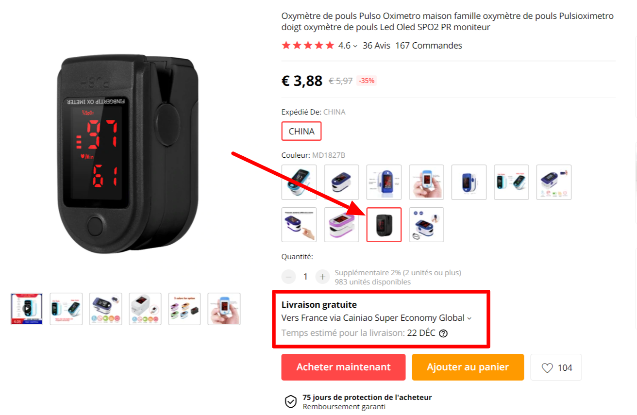Click the Ajouter au panier button
The width and height of the screenshot is (637, 415).
[x=468, y=367]
